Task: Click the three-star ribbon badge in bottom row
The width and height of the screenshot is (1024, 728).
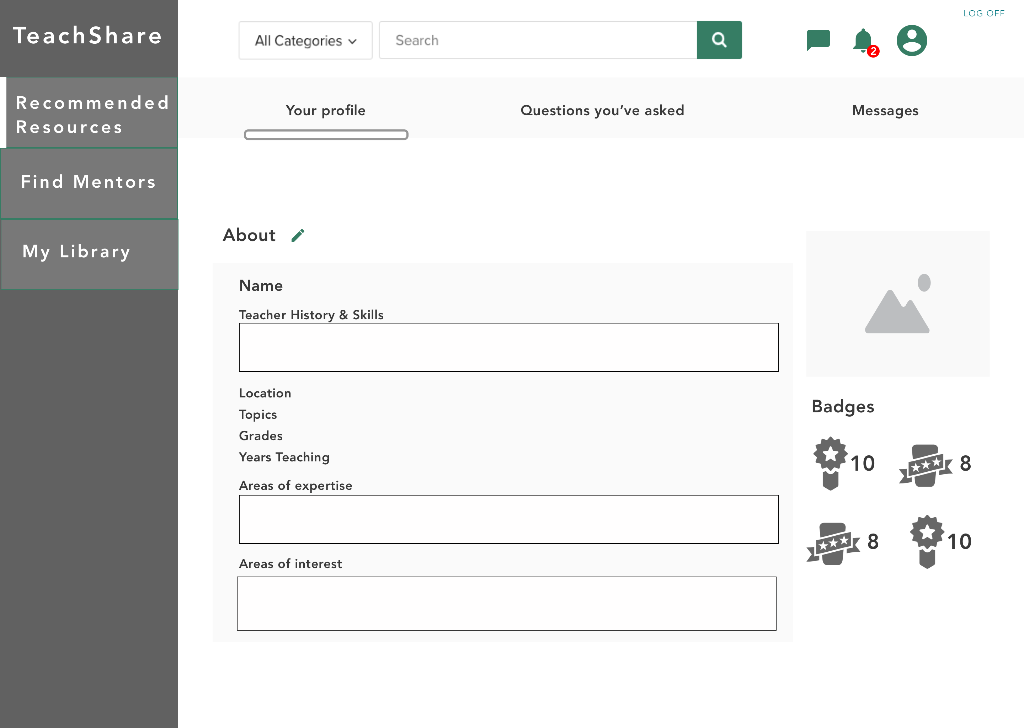Action: point(833,544)
